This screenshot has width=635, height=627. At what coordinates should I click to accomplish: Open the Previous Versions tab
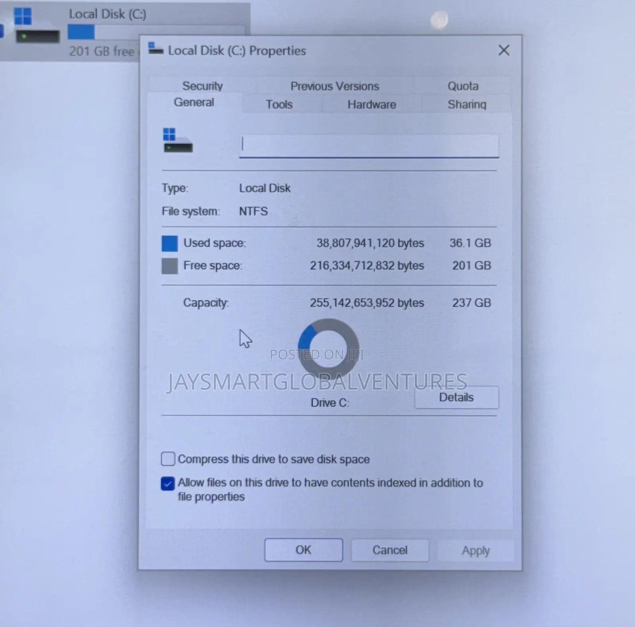coord(335,86)
